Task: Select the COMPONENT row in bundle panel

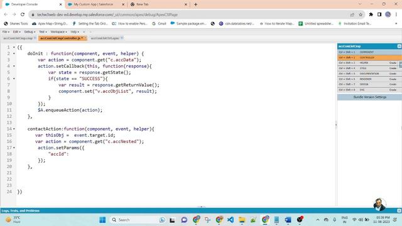Action: (x=369, y=52)
